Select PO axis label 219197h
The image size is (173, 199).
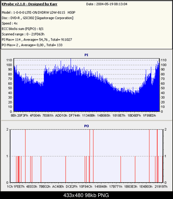[161, 187]
